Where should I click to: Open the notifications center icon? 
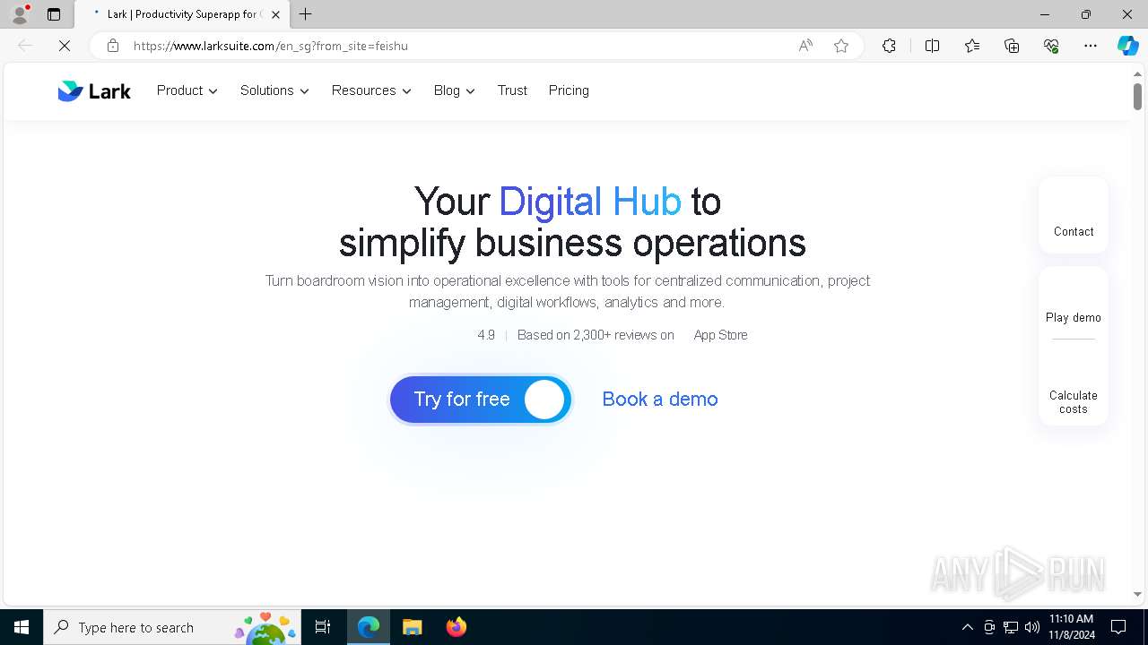point(1118,627)
